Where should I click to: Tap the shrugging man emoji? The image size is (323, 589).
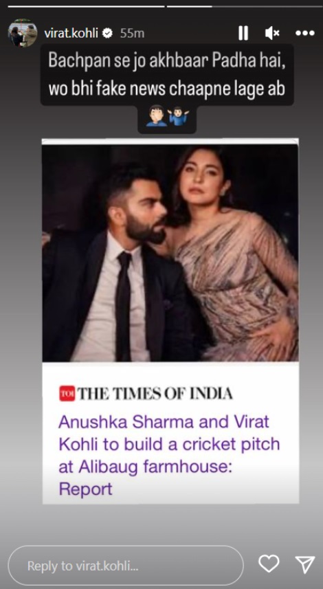pyautogui.click(x=178, y=116)
